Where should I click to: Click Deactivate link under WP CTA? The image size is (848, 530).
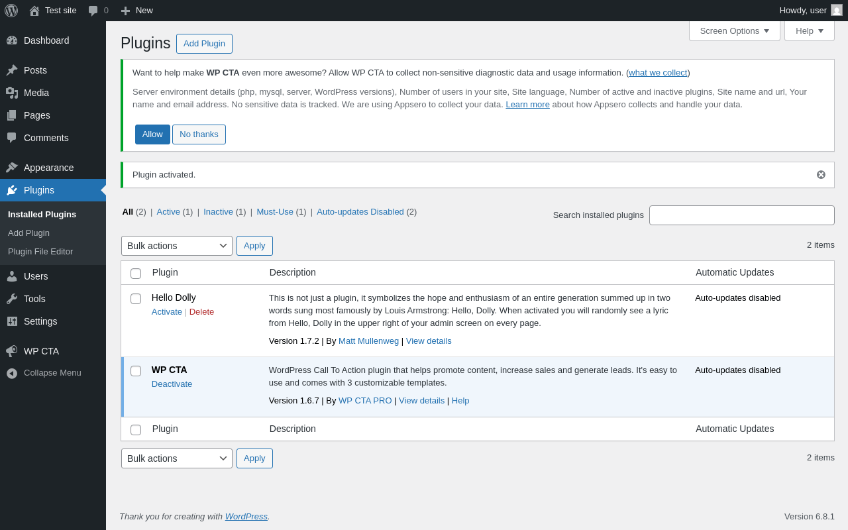point(172,384)
